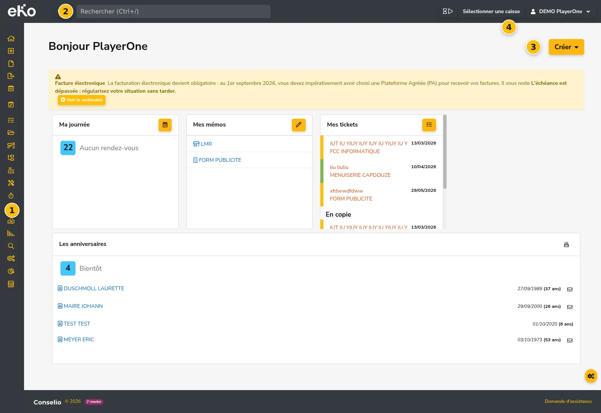Click the stopwatch timer icon in sidebar
Screen dimensions: 601x413
click(11, 196)
